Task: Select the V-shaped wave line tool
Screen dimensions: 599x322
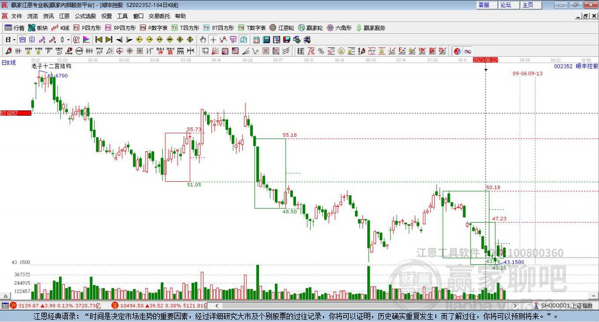Action: pyautogui.click(x=256, y=51)
